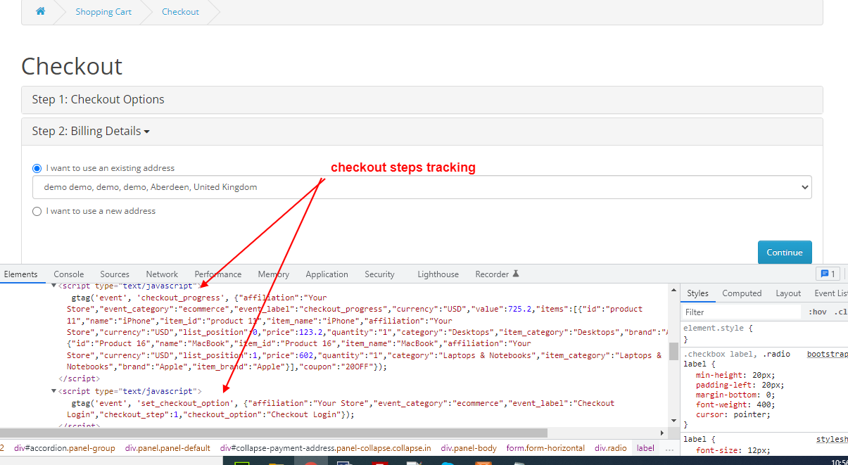The height and width of the screenshot is (465, 848).
Task: Click the 'margin-bottom: 0' declaration
Action: tap(735, 395)
